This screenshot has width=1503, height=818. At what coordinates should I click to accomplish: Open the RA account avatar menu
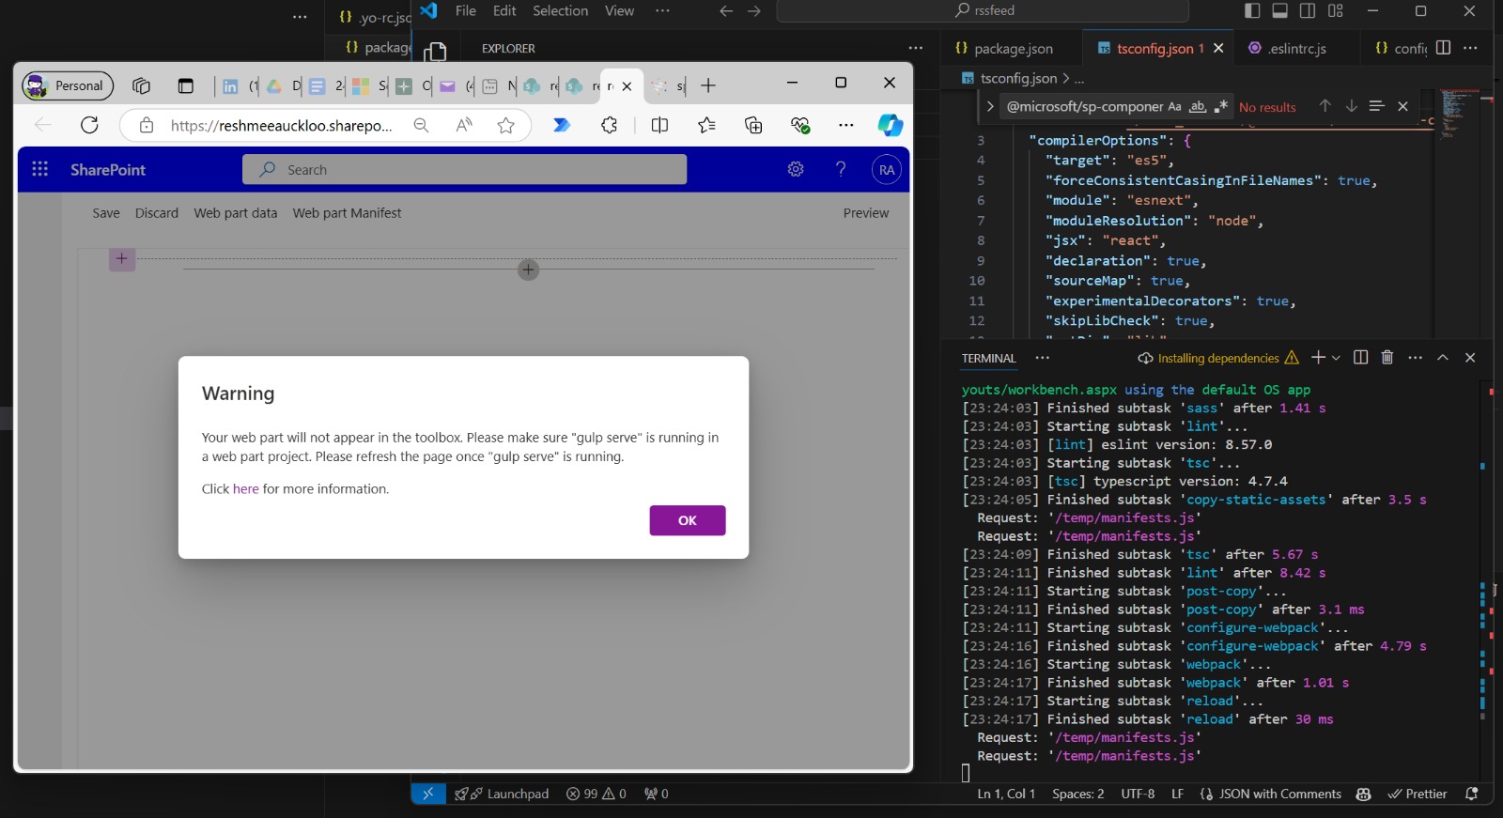[x=887, y=170]
